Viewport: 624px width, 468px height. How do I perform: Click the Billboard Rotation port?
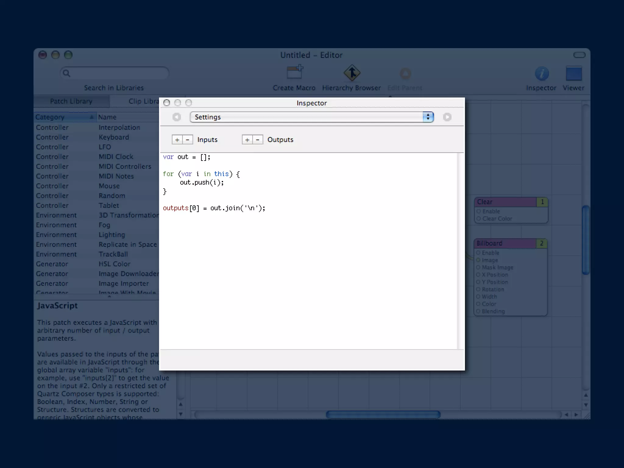click(x=478, y=289)
